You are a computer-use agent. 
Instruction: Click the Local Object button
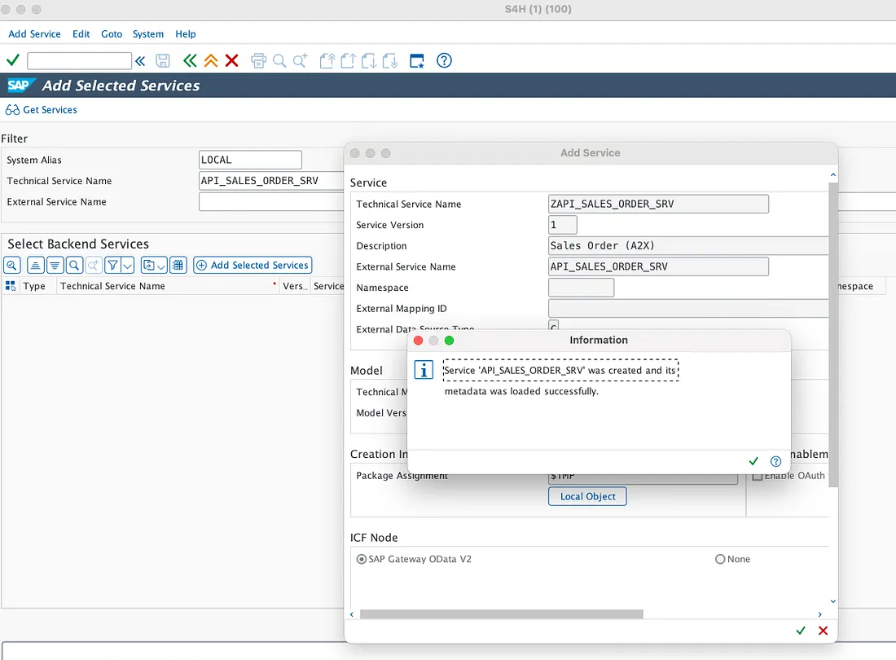tap(587, 496)
